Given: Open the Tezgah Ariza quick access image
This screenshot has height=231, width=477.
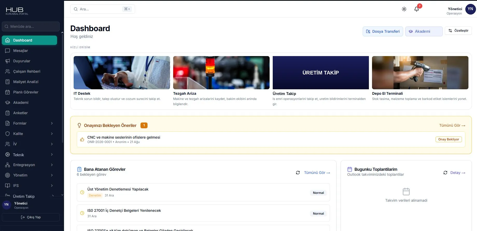Looking at the screenshot, I should [221, 73].
